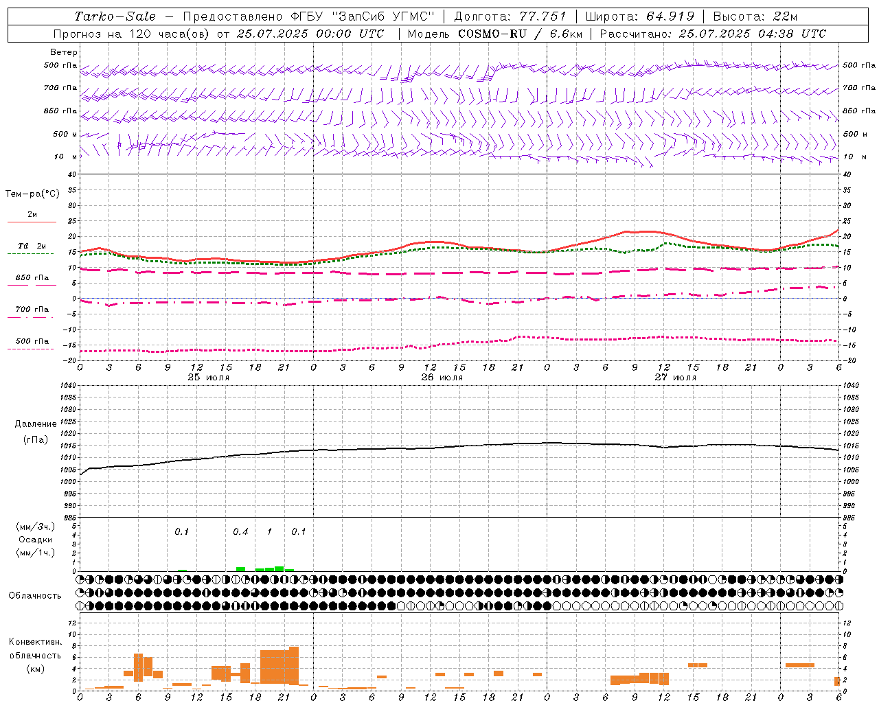879x703 pixels.
Task: Click "Прогноз на 120 часа(ов)" forecast text
Action: [x=133, y=34]
